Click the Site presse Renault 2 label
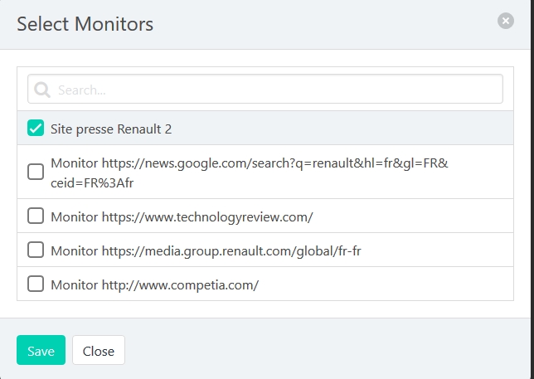534x379 pixels. click(111, 129)
